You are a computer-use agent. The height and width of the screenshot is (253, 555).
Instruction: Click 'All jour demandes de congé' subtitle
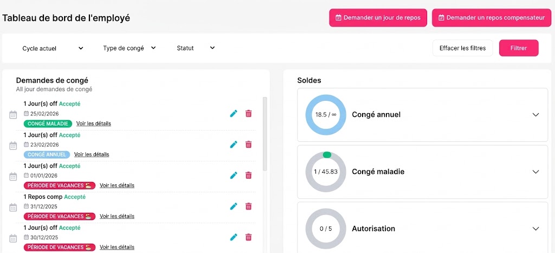point(54,89)
